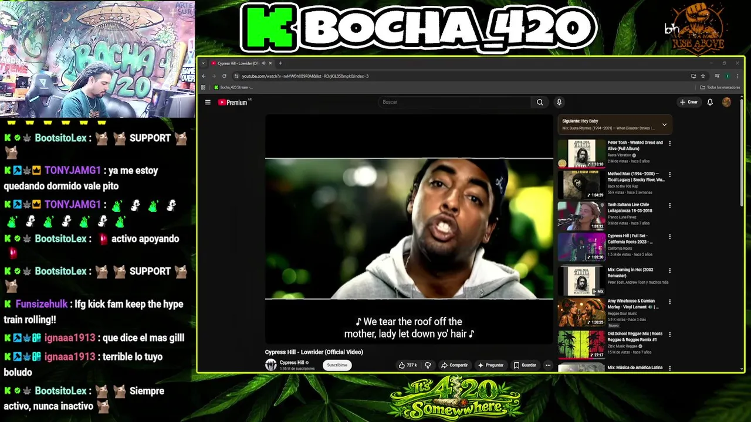The image size is (751, 422).
Task: Open the Crear create menu
Action: coord(689,102)
